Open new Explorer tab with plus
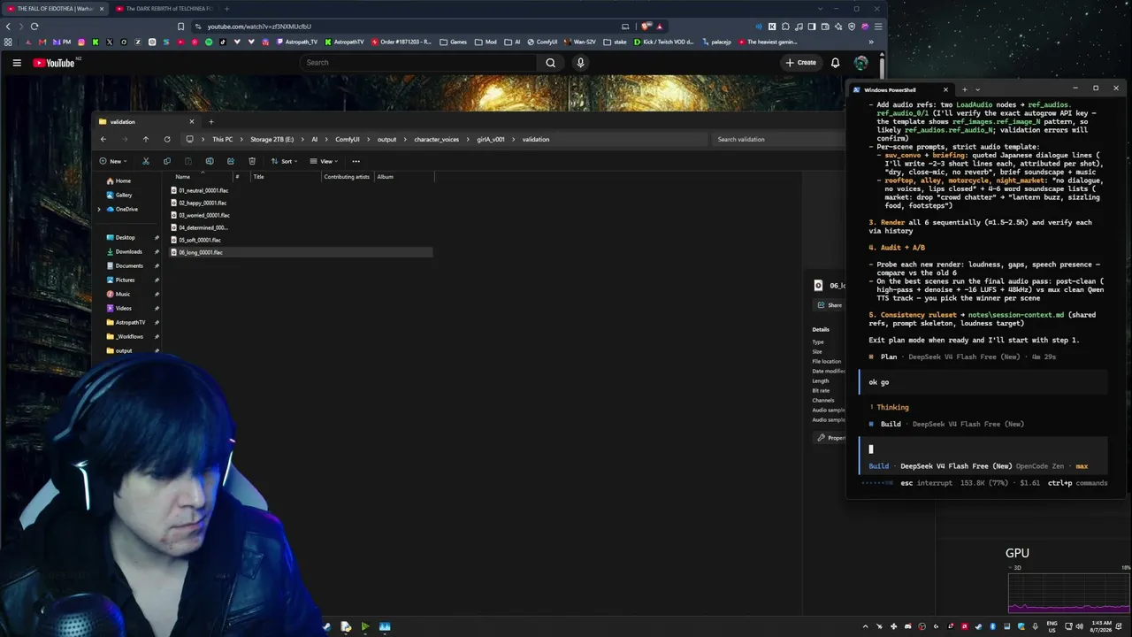Viewport: 1132px width, 637px height. click(210, 121)
